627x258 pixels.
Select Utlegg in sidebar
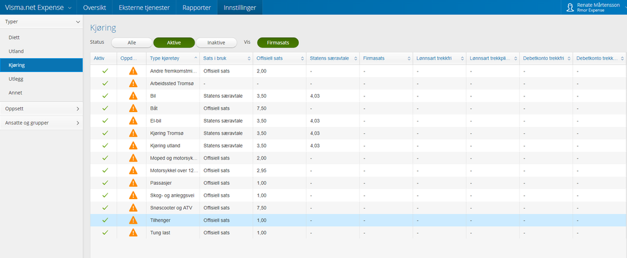coord(41,79)
